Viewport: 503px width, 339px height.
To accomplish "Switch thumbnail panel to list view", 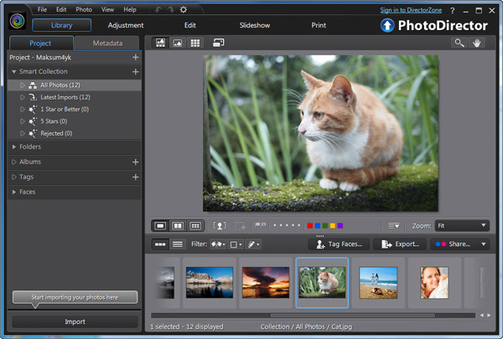I will click(178, 244).
